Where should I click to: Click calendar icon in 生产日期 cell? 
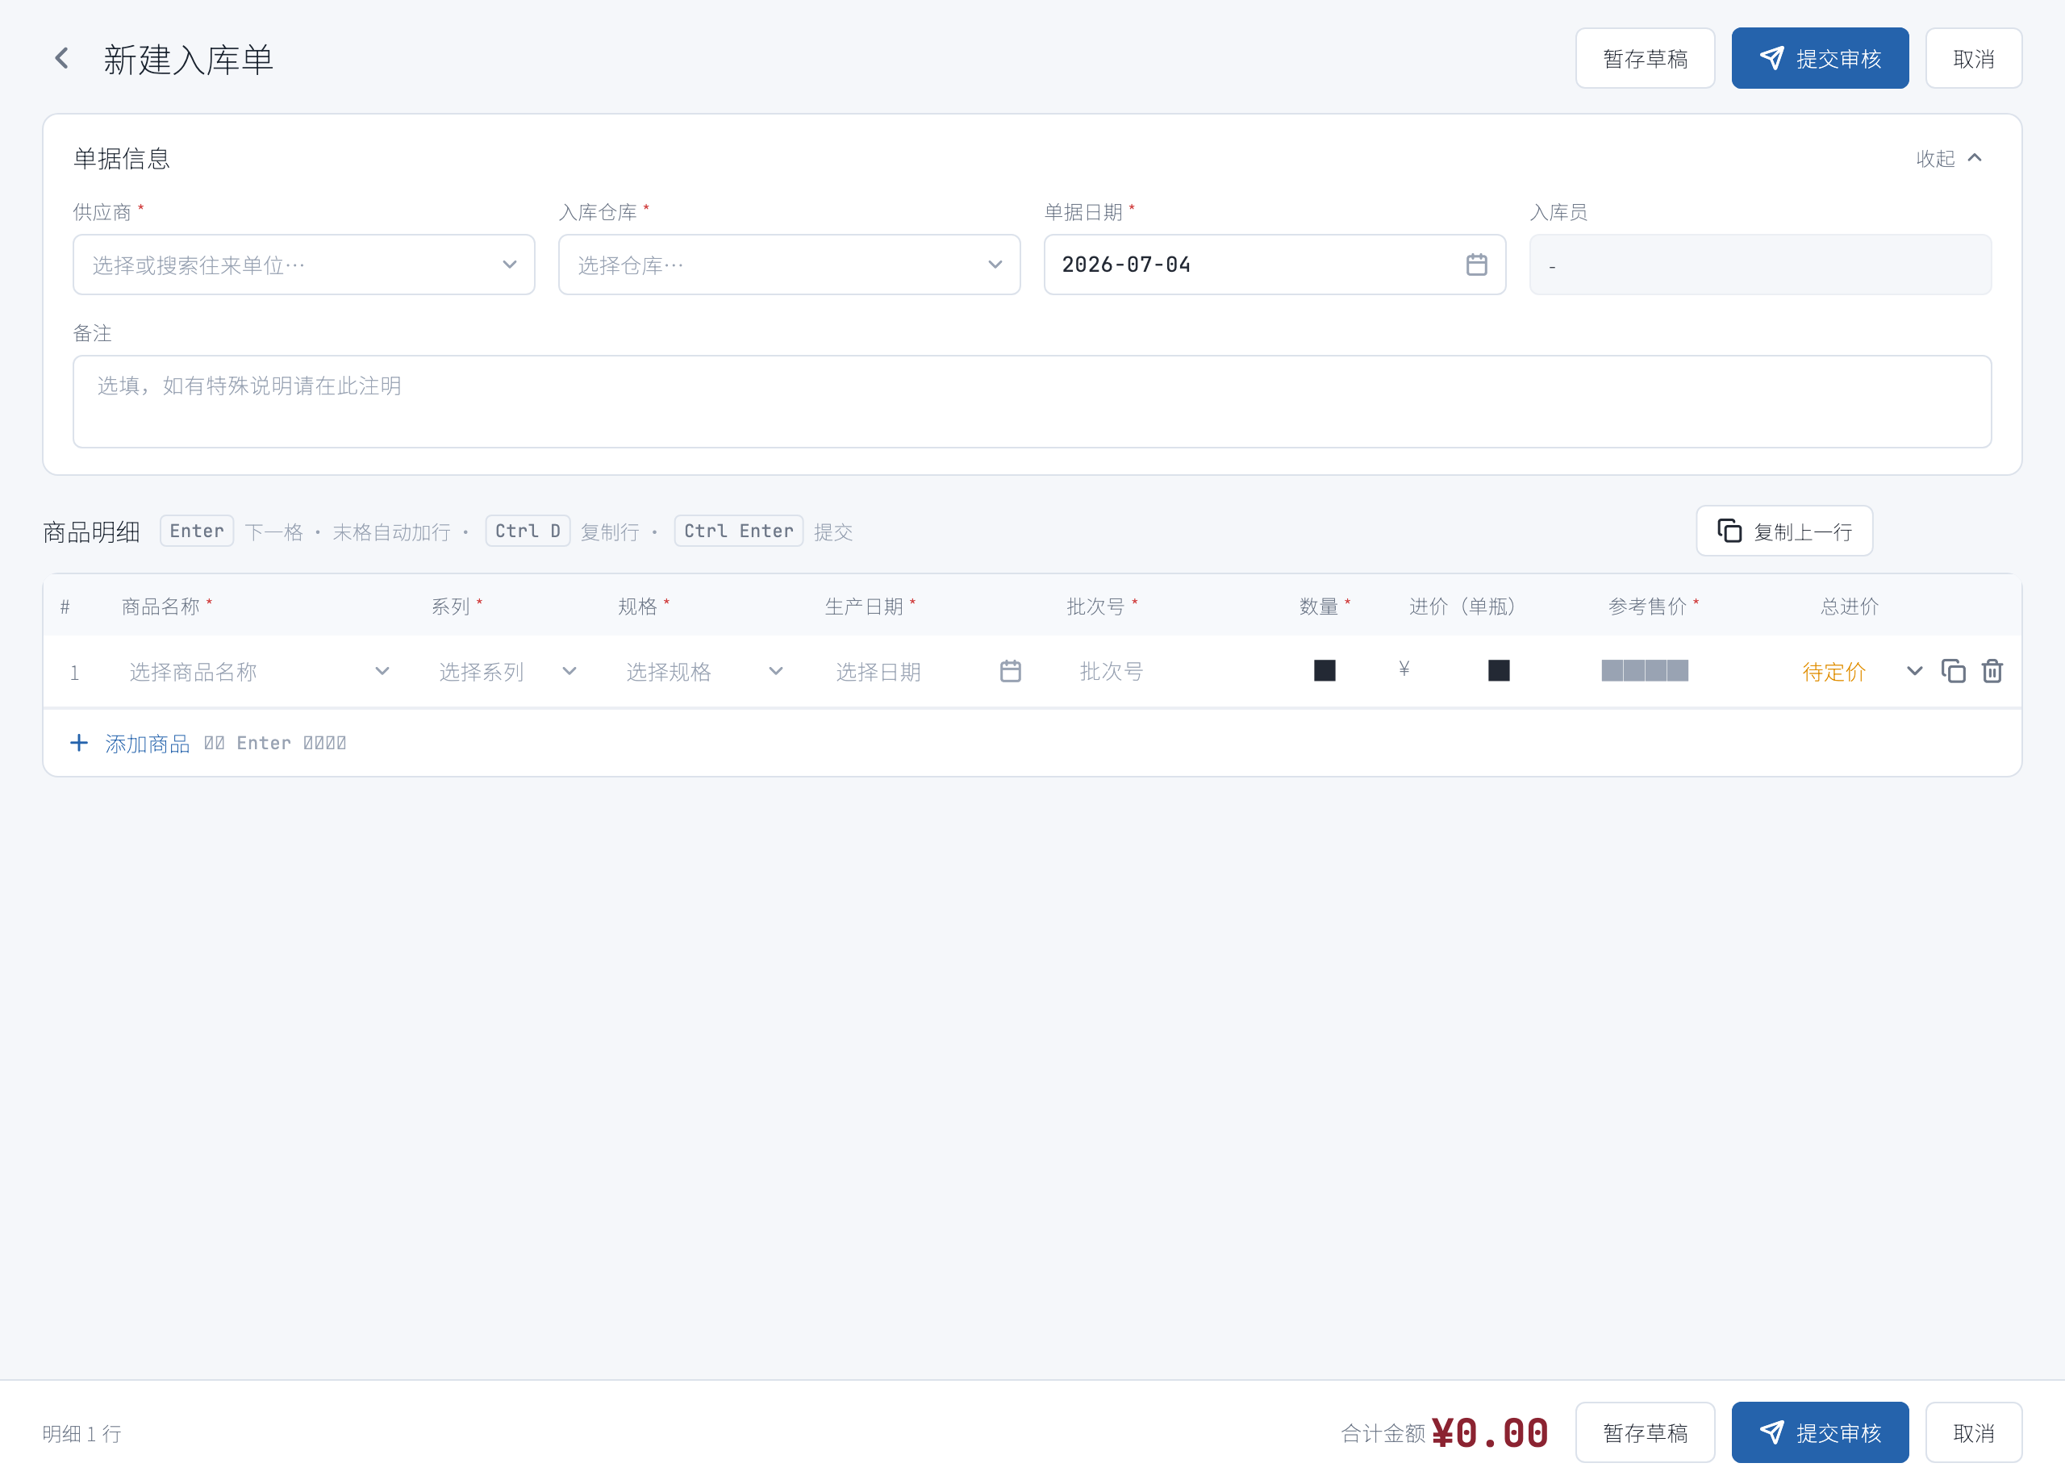pyautogui.click(x=1010, y=671)
